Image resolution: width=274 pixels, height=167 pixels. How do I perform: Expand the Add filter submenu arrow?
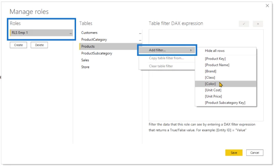pos(191,50)
